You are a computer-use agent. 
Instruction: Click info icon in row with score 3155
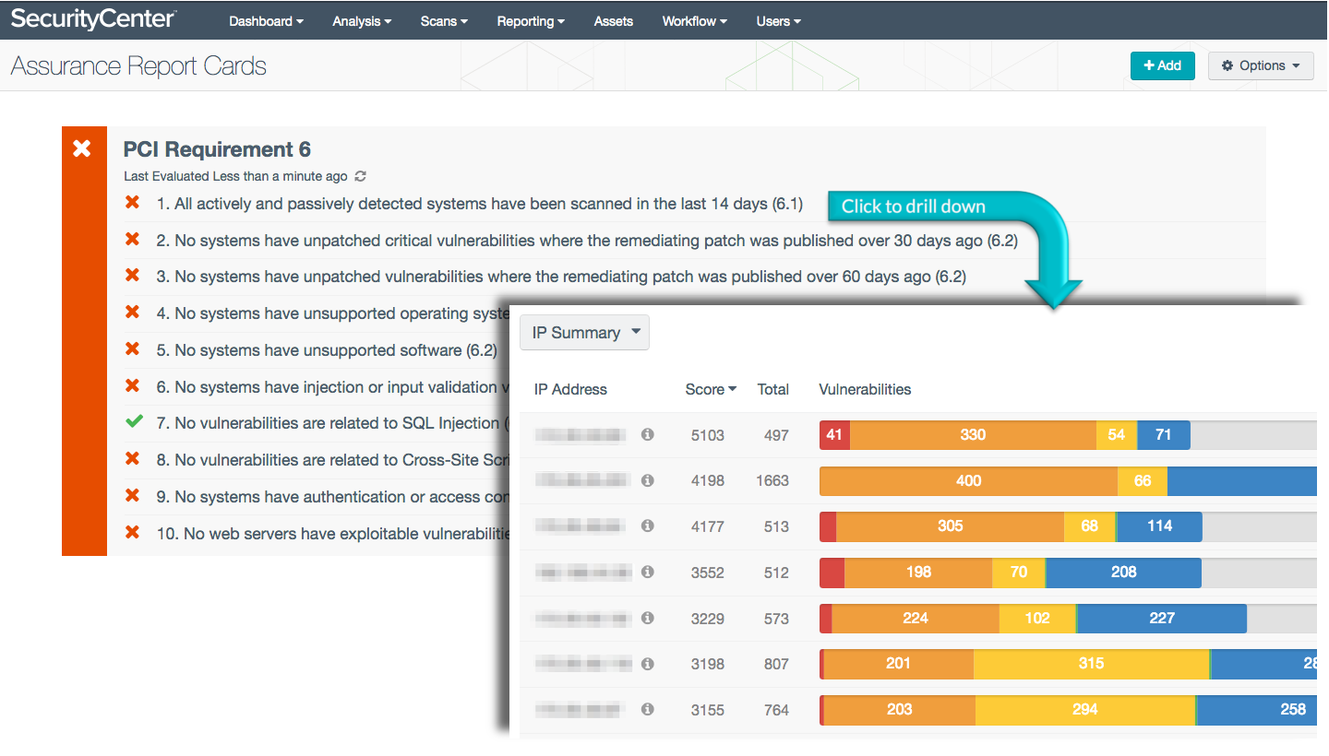point(648,709)
